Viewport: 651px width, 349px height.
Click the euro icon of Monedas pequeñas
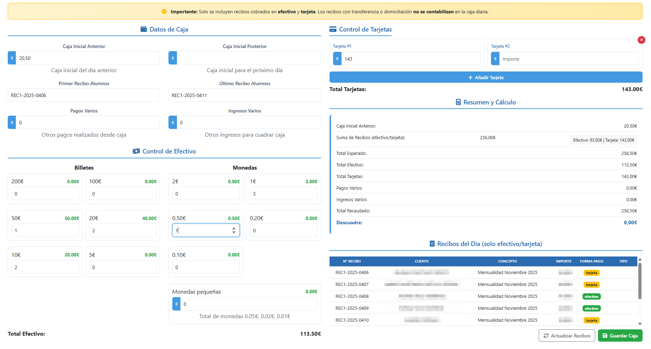point(177,304)
